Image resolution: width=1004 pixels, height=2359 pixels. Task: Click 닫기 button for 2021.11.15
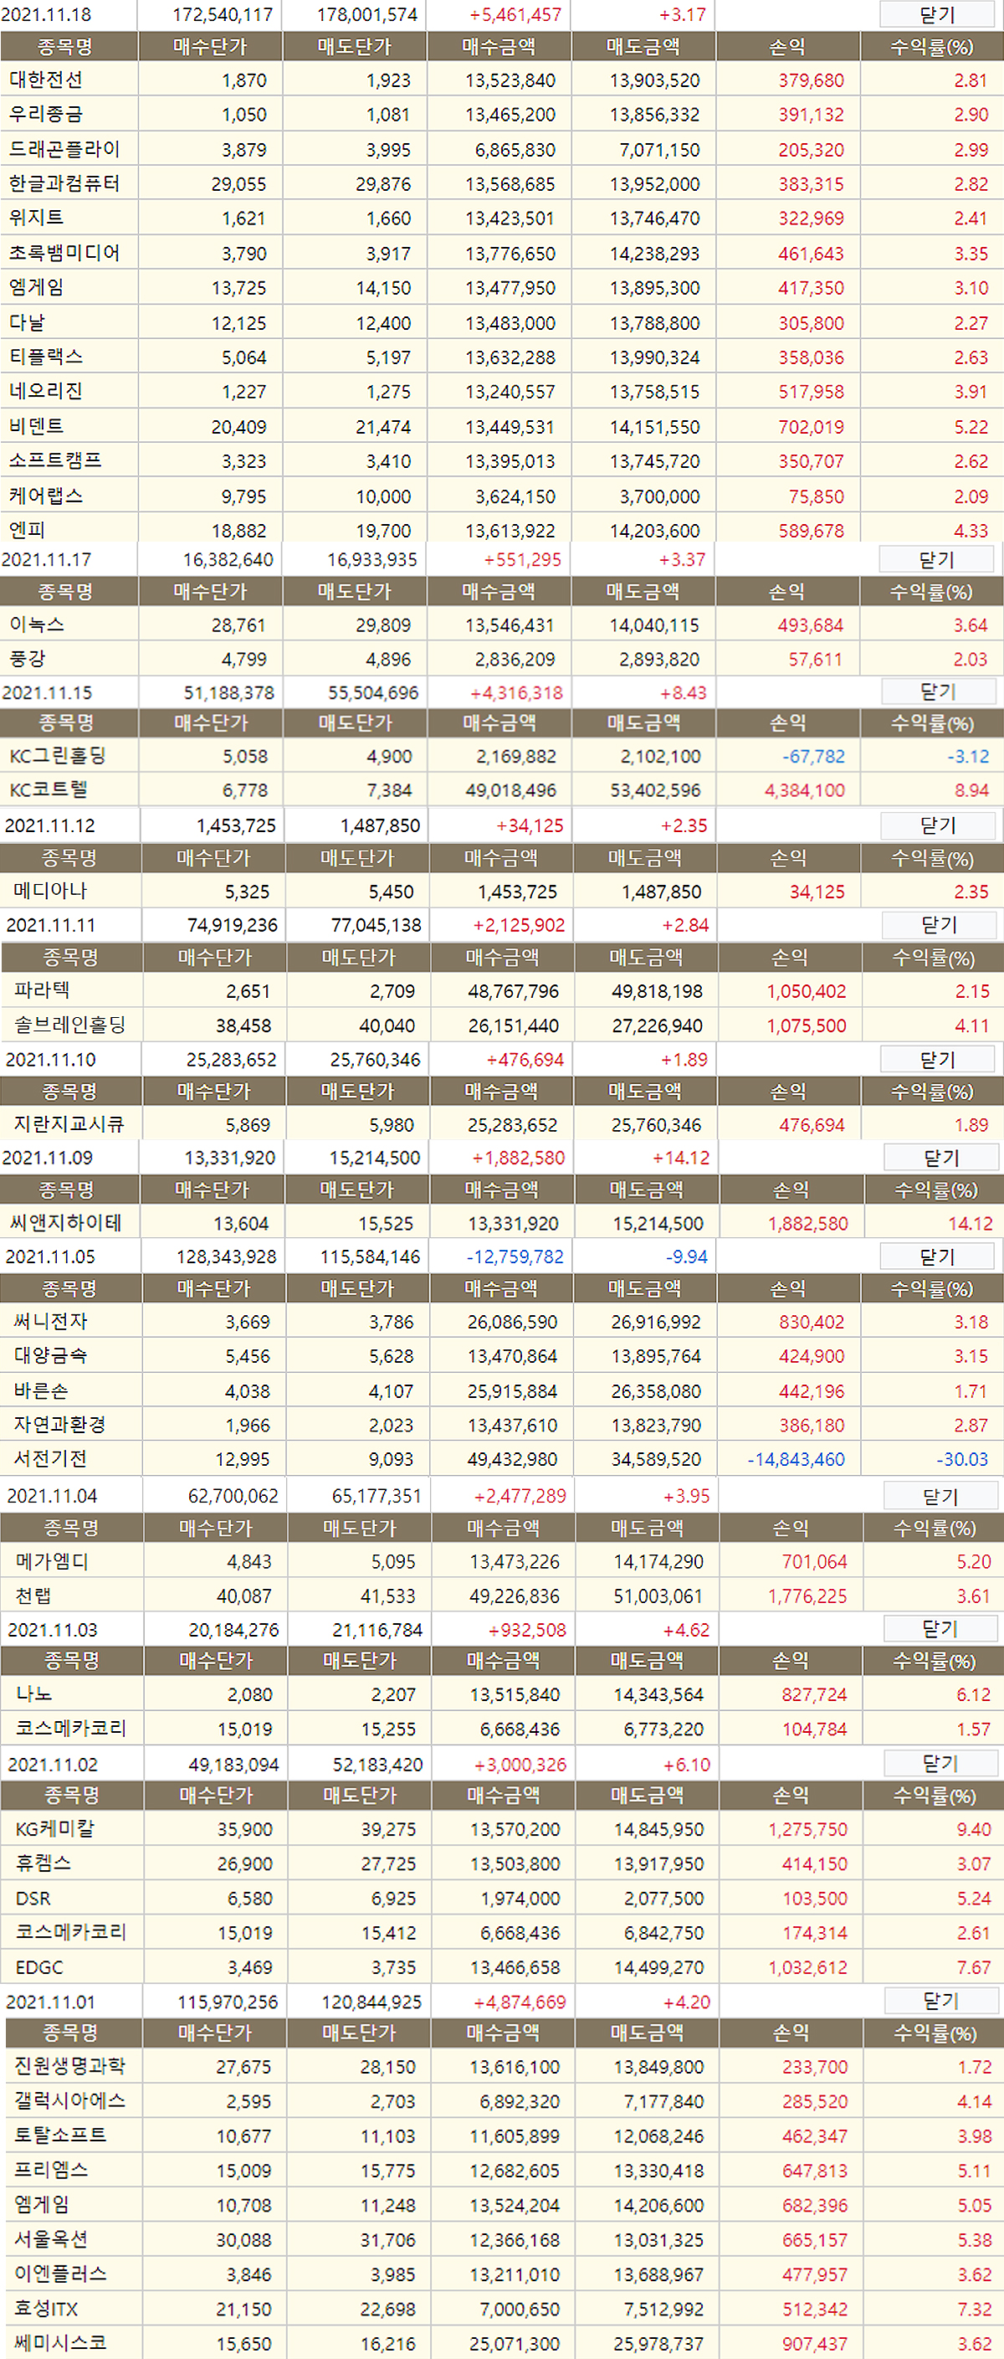pyautogui.click(x=938, y=691)
